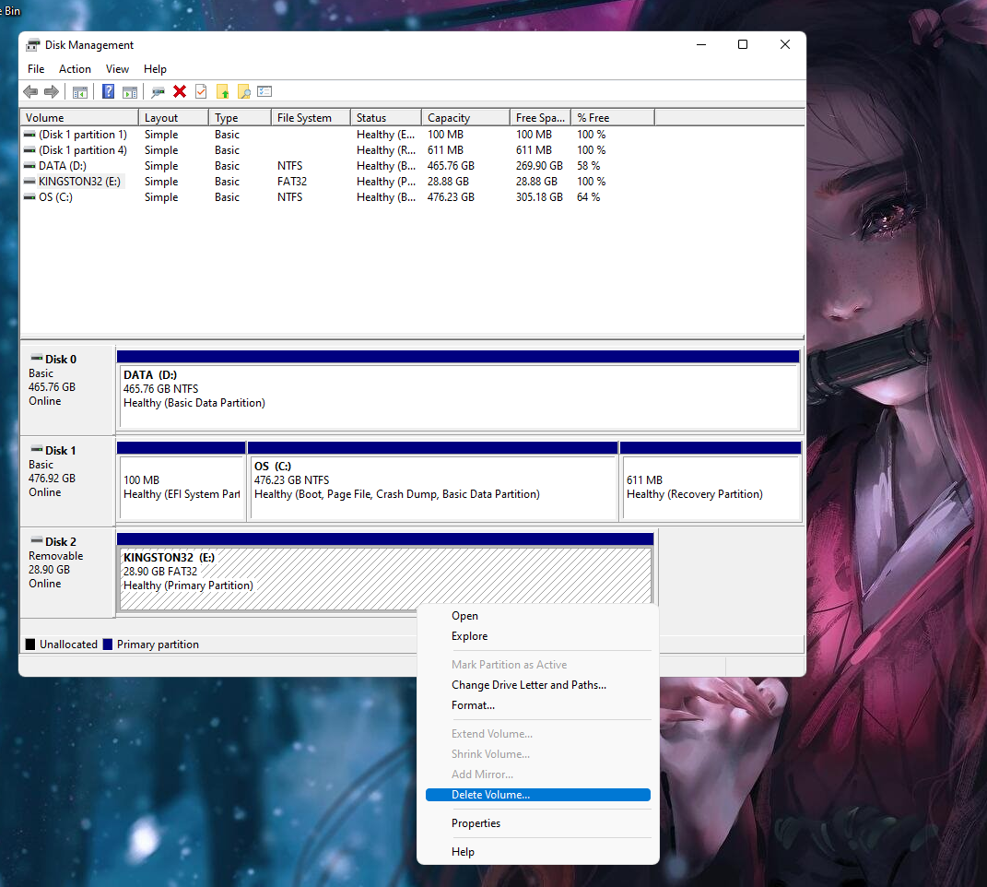Select the KINGSTON32 (E:) hatched partition block
Image resolution: width=987 pixels, height=887 pixels.
click(385, 573)
